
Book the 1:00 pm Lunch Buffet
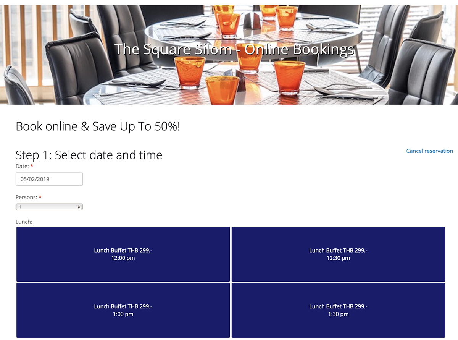(123, 310)
